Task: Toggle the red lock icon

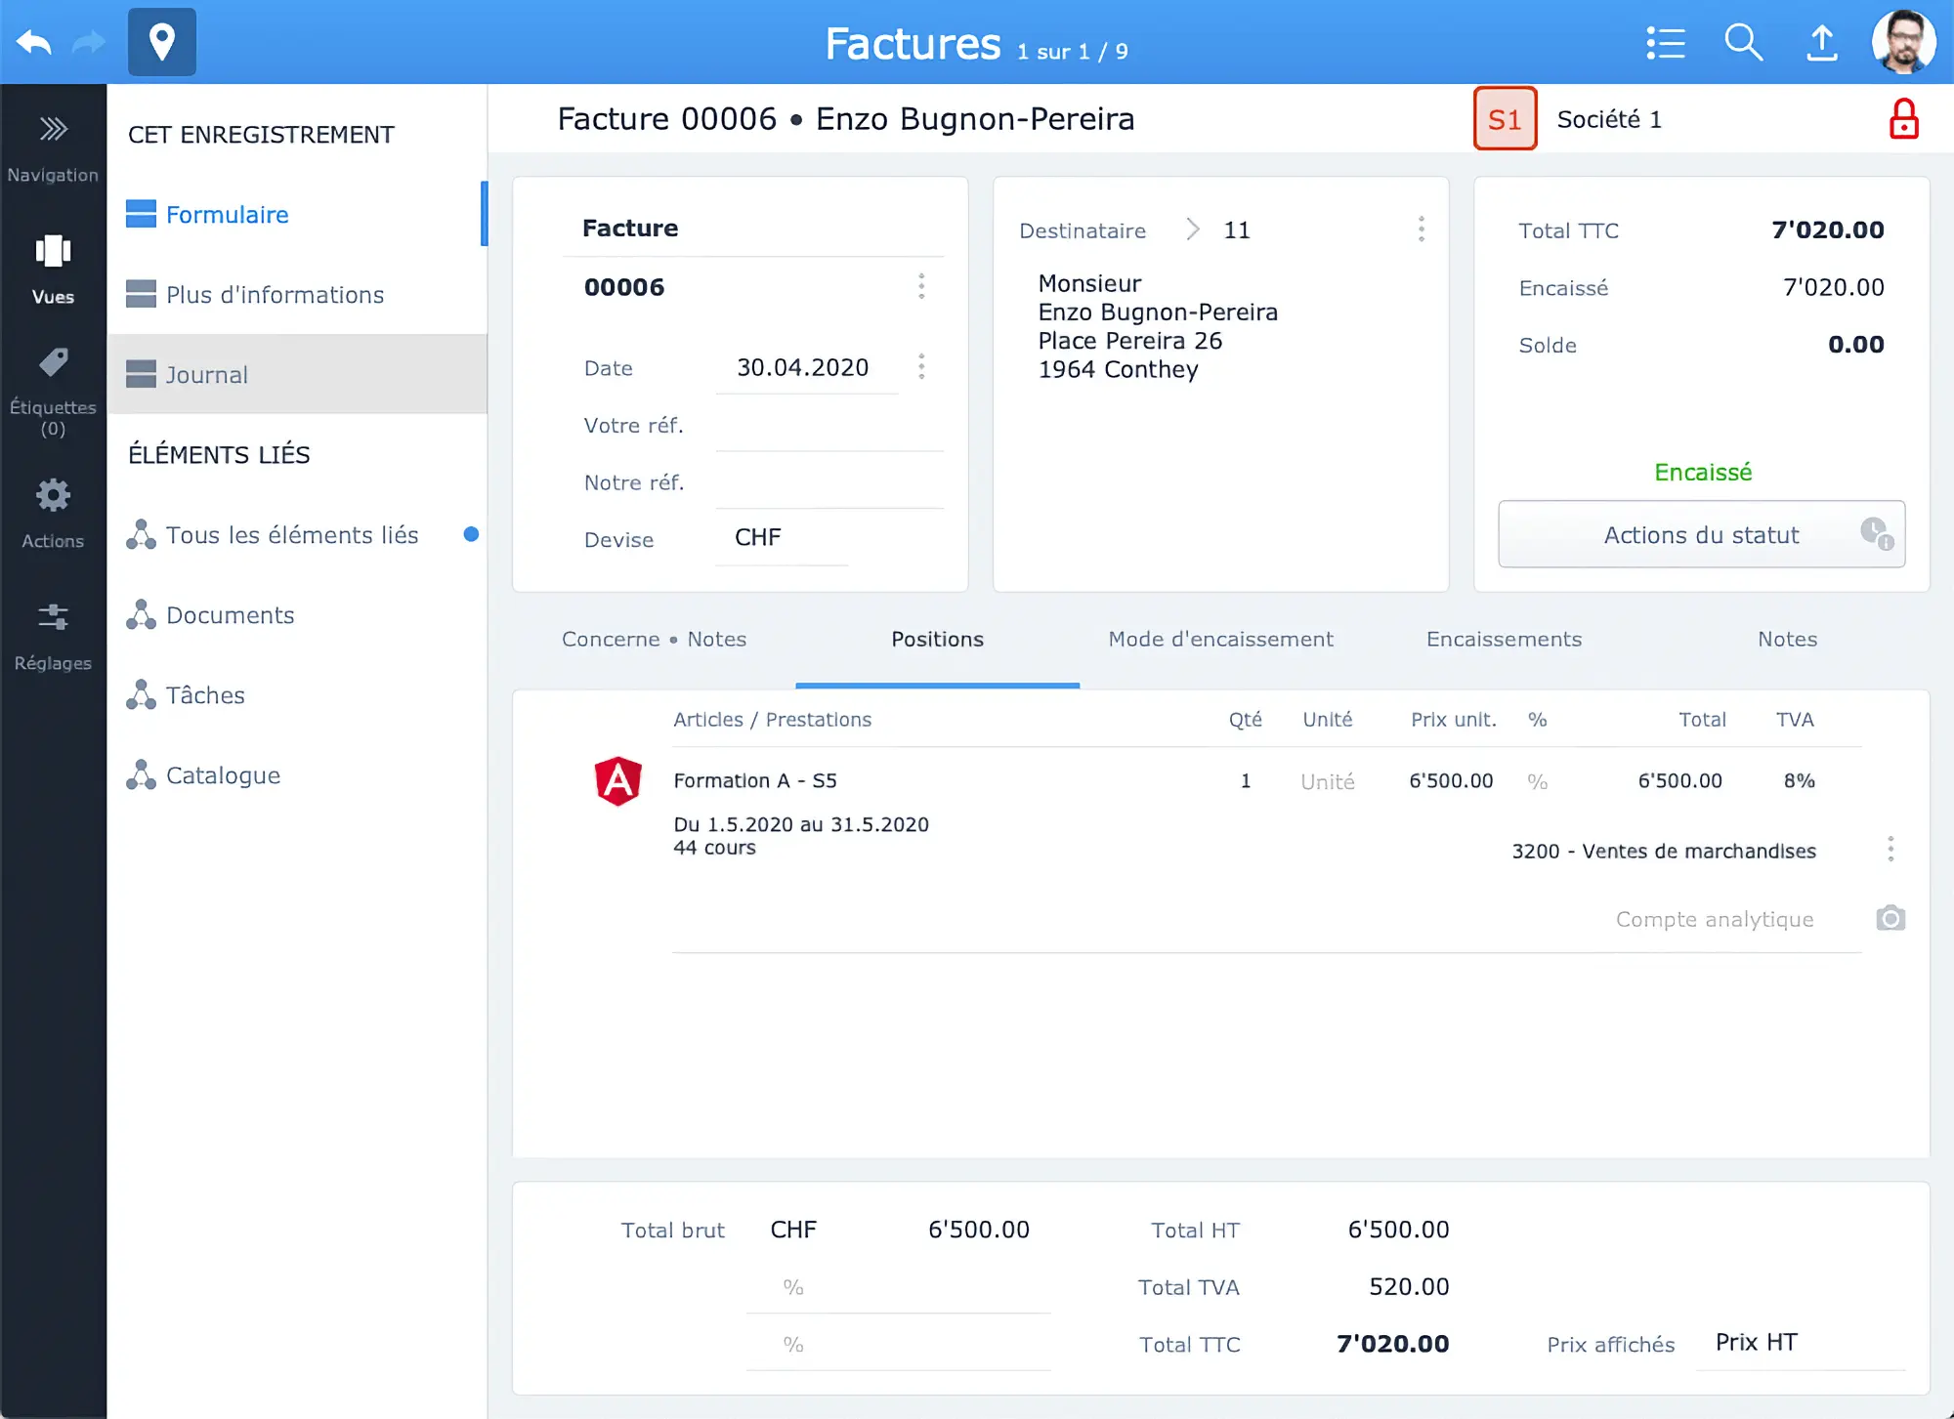Action: tap(1903, 119)
